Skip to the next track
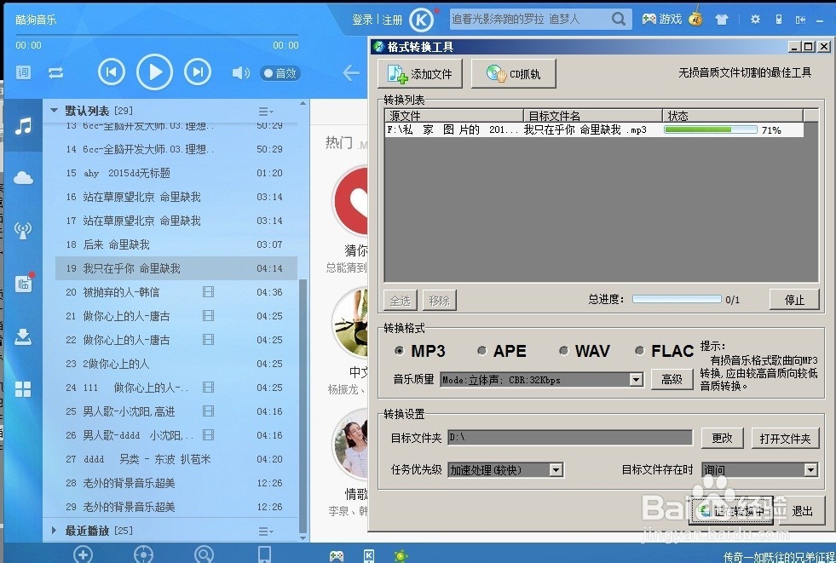836x563 pixels. [x=198, y=72]
